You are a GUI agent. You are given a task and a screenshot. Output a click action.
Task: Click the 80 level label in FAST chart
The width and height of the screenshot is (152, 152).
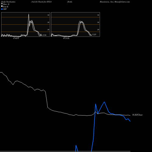(48, 15)
